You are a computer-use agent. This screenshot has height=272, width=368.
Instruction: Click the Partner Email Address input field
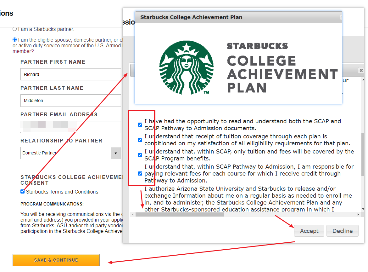click(71, 127)
